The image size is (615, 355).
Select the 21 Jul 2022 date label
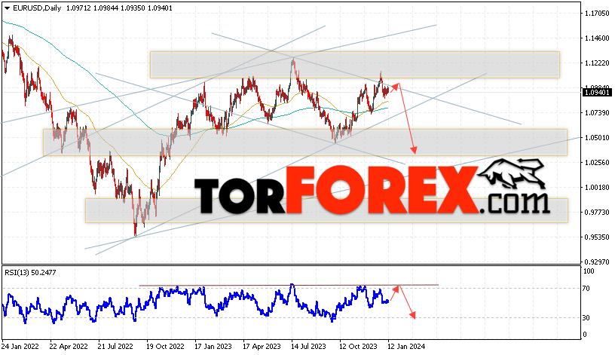(115, 347)
